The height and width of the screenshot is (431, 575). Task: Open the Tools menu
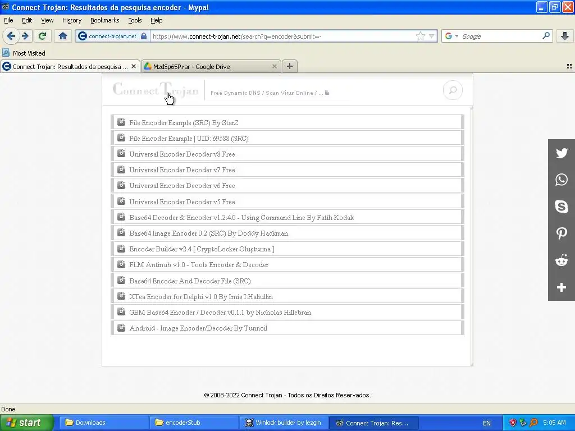[135, 20]
